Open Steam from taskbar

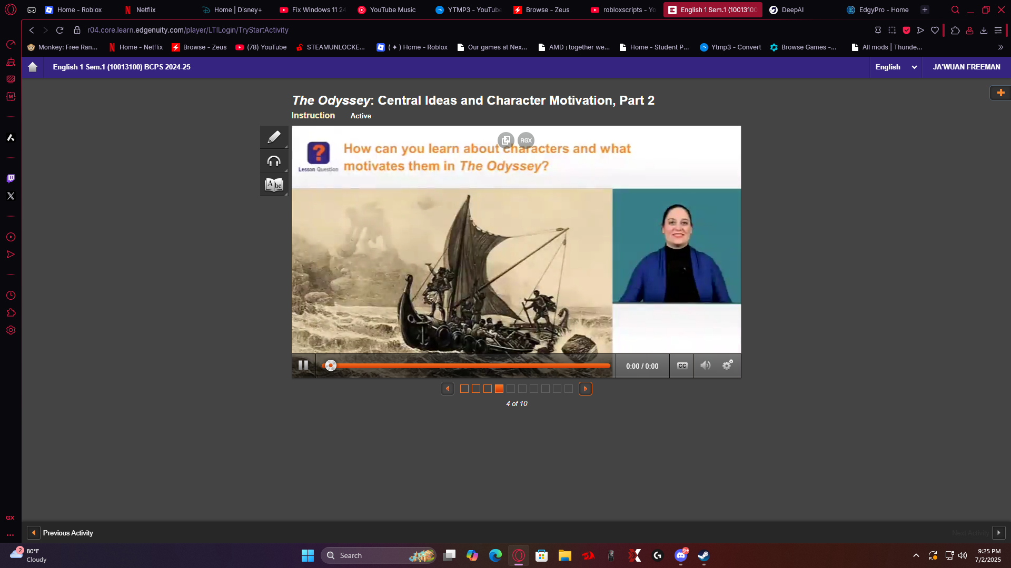[703, 555]
